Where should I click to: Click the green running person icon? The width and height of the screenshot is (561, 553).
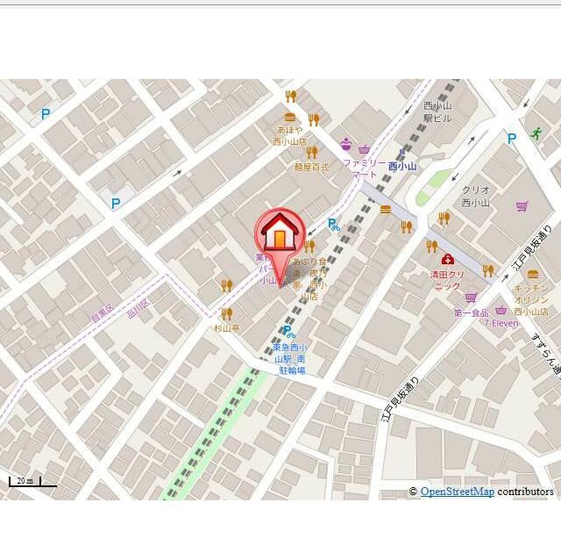pyautogui.click(x=536, y=133)
